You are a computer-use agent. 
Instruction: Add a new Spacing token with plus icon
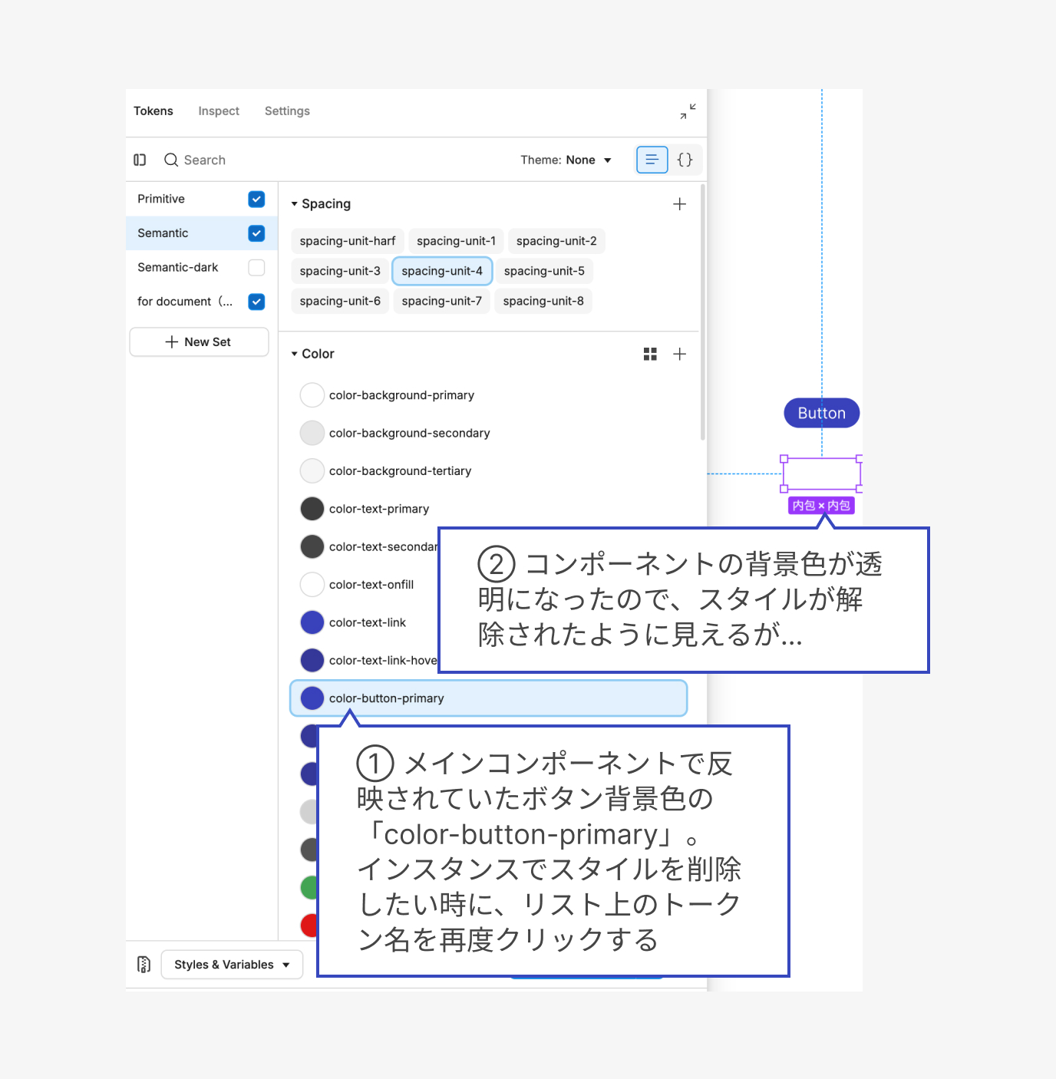[679, 204]
